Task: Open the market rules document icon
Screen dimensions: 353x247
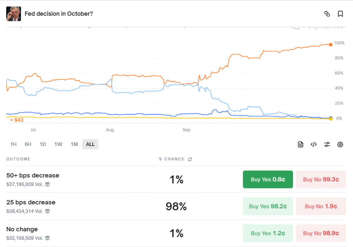Action: [300, 144]
